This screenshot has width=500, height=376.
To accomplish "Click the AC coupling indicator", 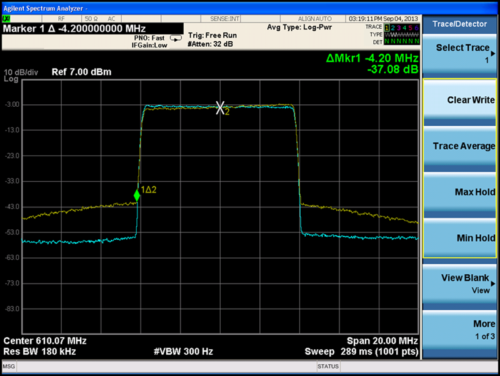I will click(x=111, y=19).
